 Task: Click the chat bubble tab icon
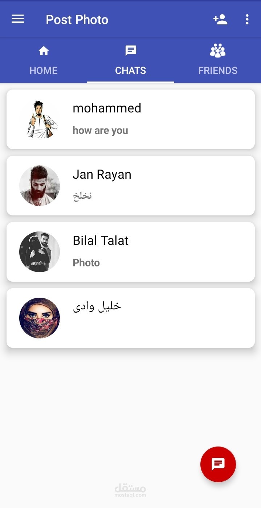pos(131,51)
